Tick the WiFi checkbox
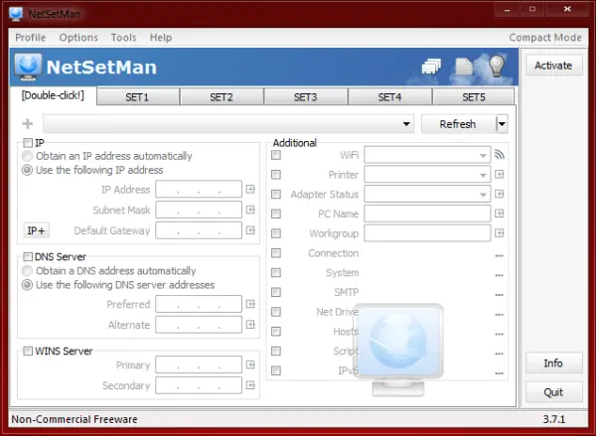The width and height of the screenshot is (596, 436). [x=276, y=155]
